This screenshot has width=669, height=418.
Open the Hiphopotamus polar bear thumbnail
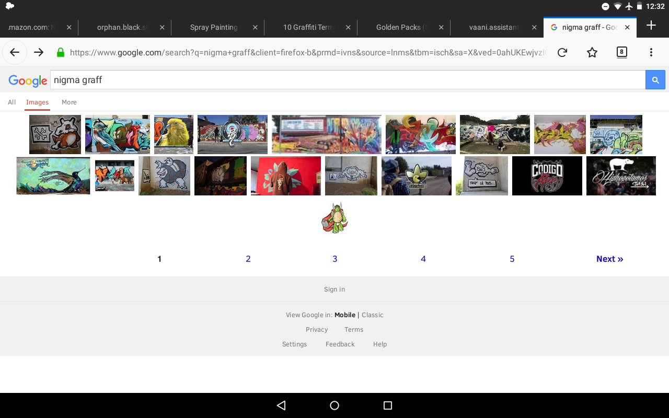click(621, 176)
